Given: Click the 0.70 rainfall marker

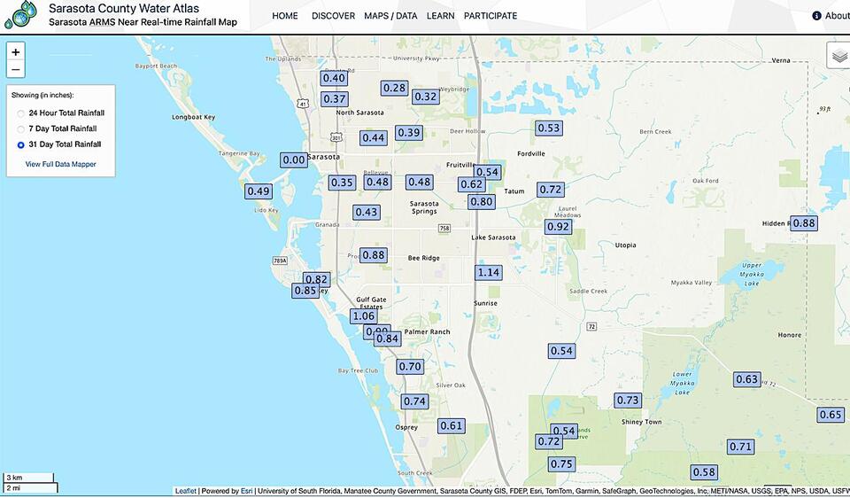Looking at the screenshot, I should [410, 367].
